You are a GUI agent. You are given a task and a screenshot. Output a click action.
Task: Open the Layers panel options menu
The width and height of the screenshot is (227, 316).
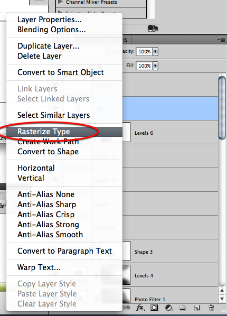pos(221,40)
